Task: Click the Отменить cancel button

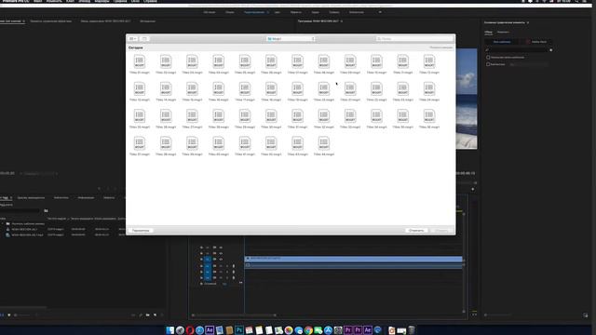Action: pyautogui.click(x=416, y=231)
